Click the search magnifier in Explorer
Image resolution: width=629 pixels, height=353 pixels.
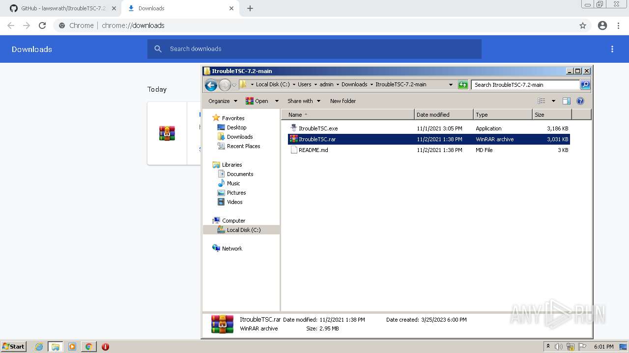tap(585, 85)
